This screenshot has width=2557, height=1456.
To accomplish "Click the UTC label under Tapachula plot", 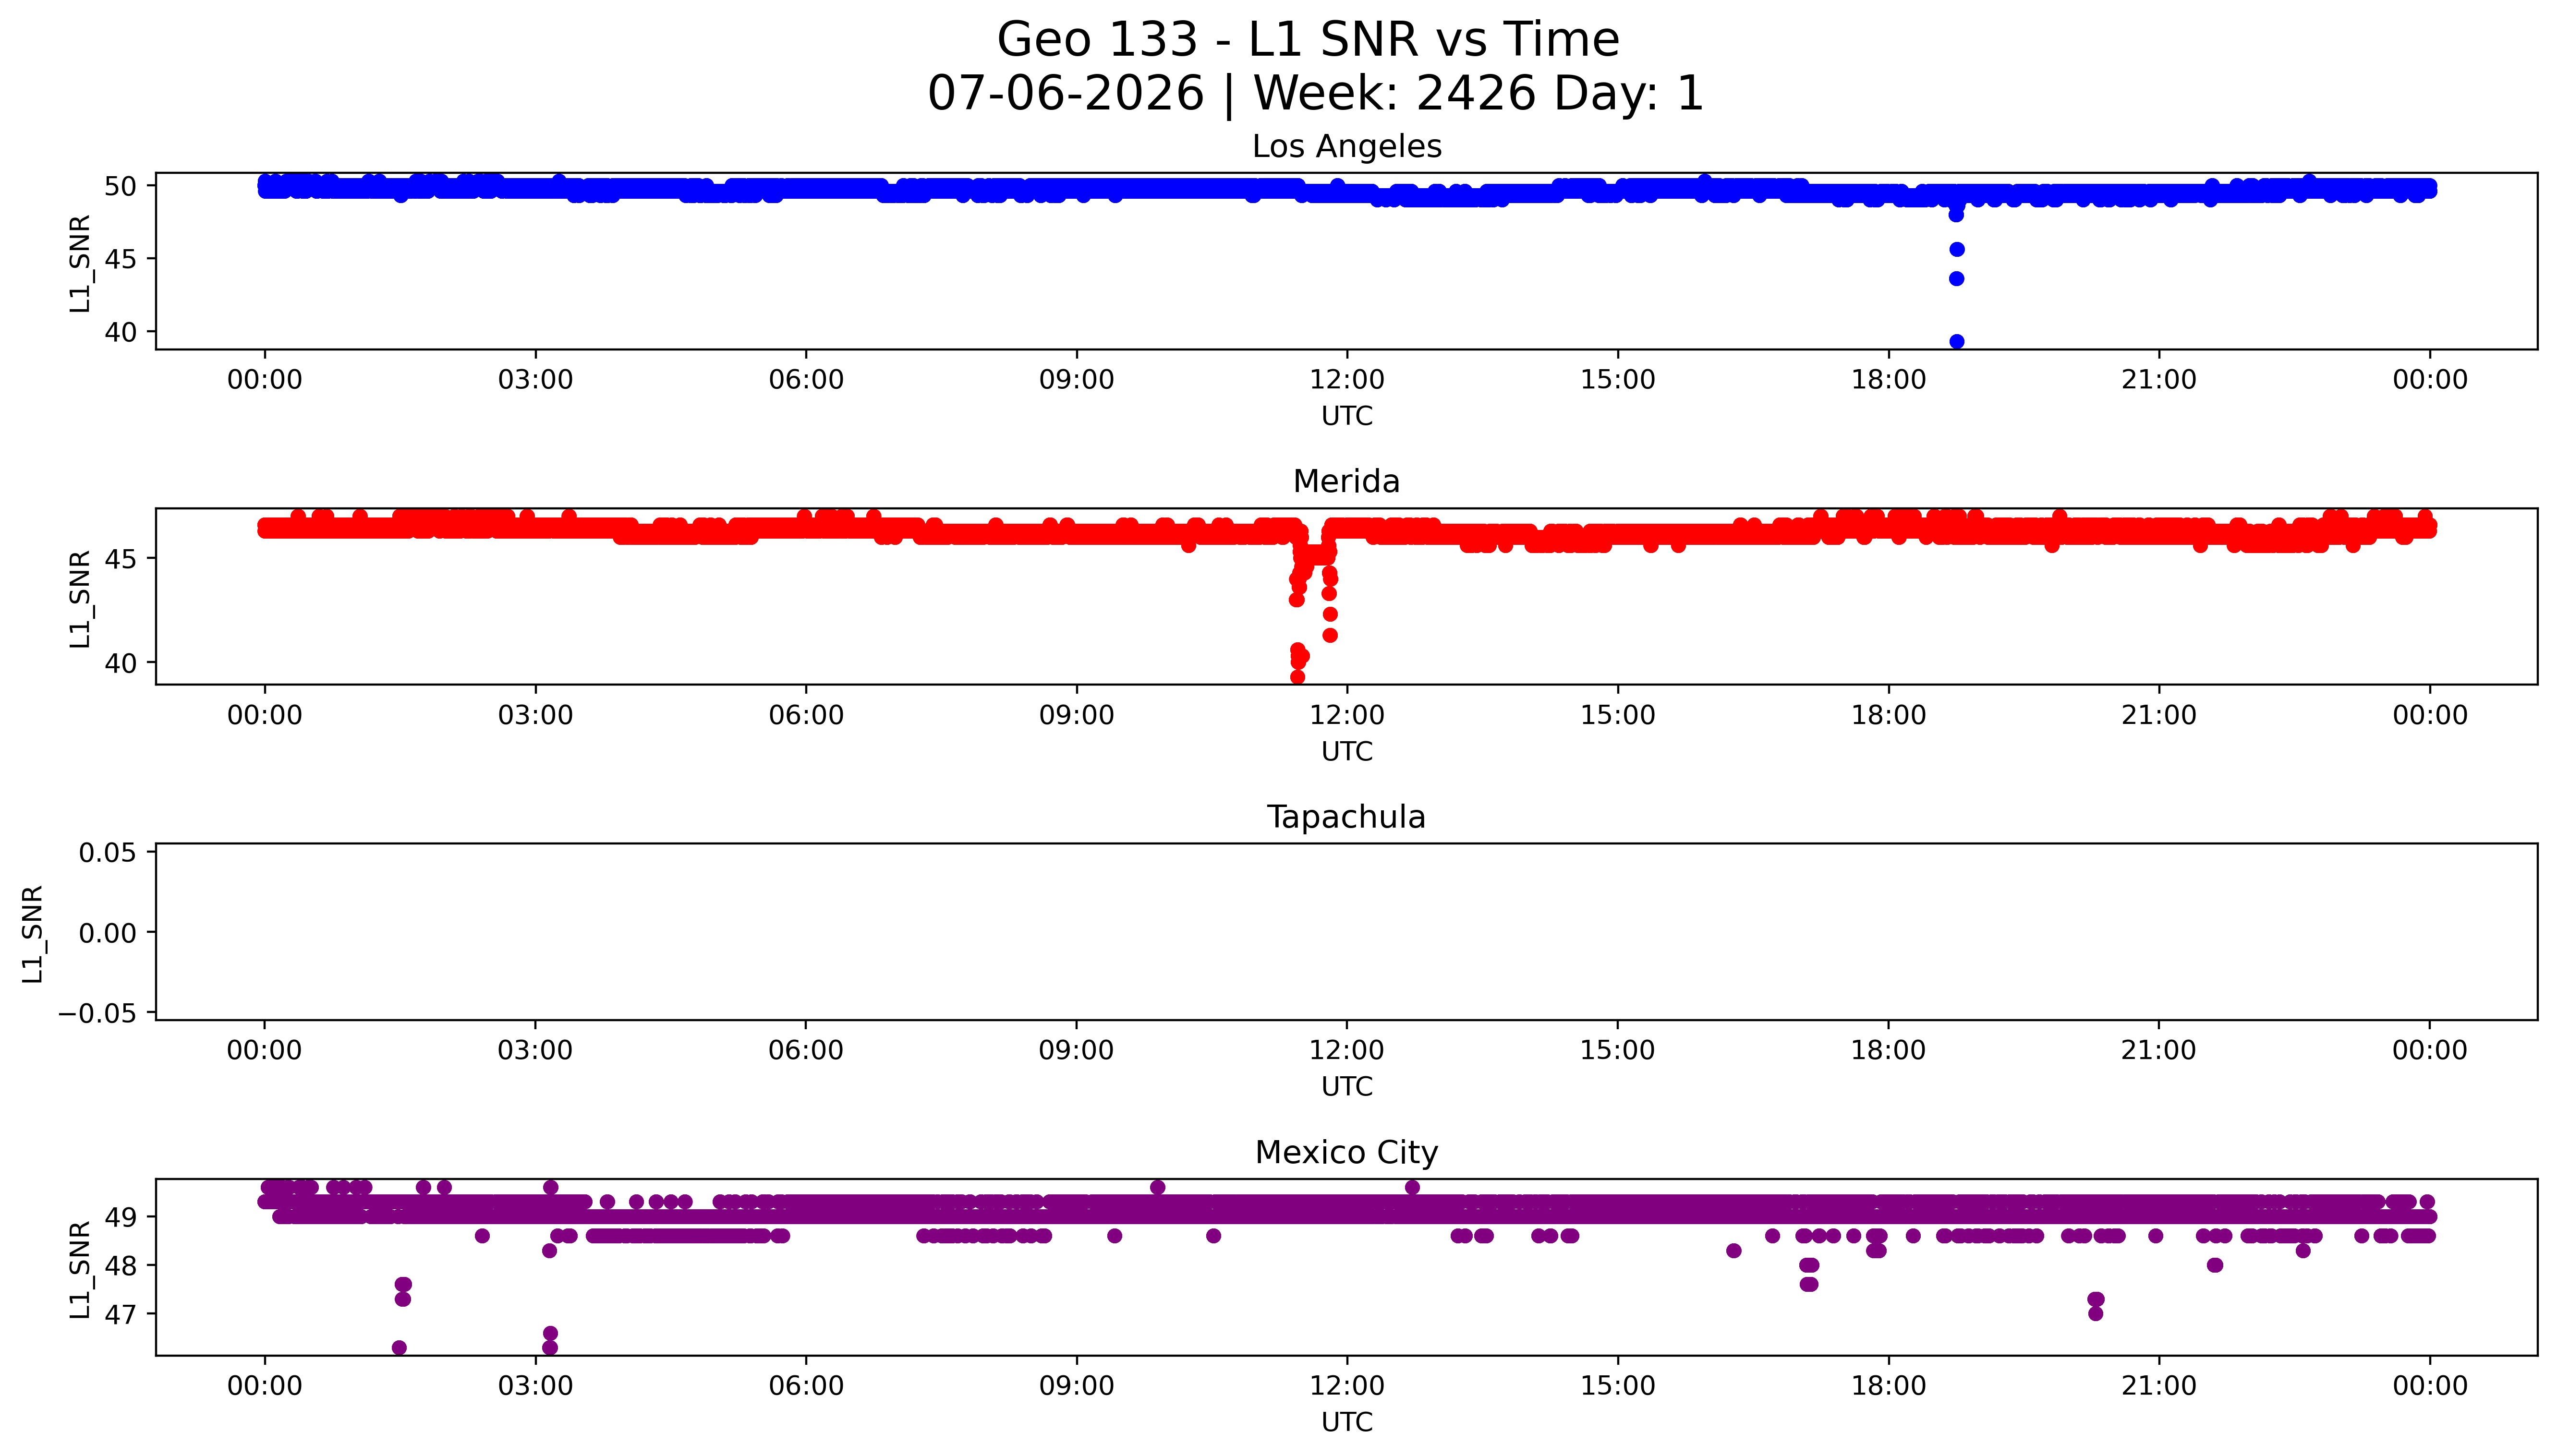I will pyautogui.click(x=1346, y=1086).
